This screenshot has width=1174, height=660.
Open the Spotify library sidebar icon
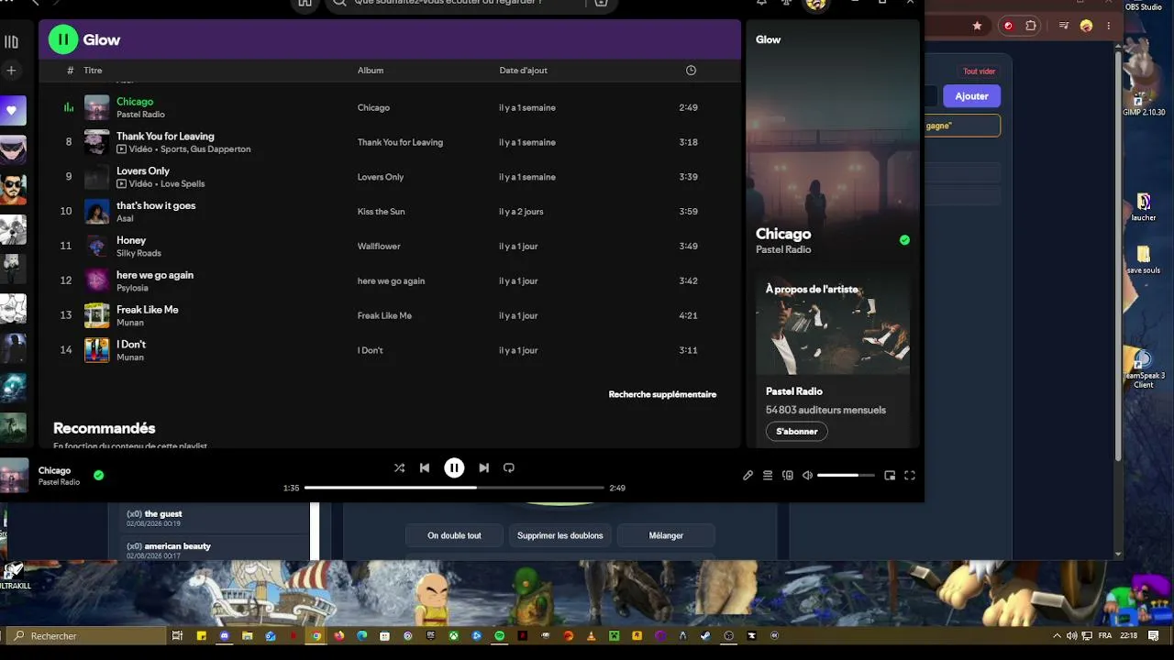(x=11, y=41)
